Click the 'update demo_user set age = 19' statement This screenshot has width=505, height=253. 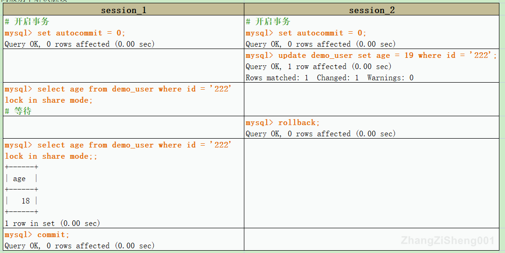tap(371, 56)
